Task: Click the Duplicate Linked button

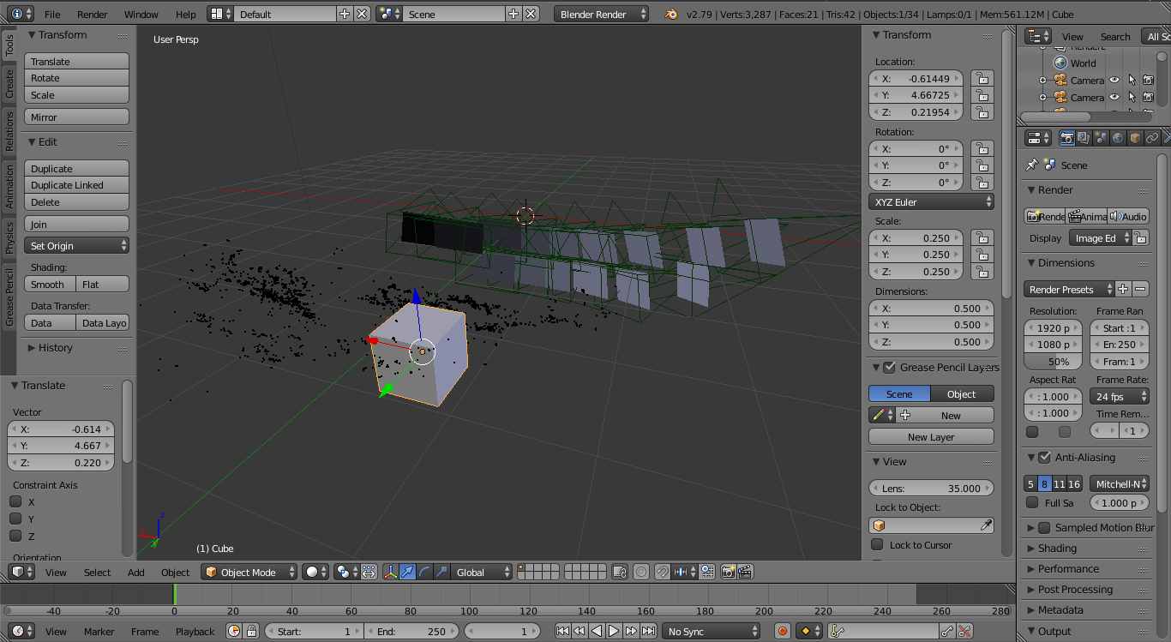Action: point(76,185)
